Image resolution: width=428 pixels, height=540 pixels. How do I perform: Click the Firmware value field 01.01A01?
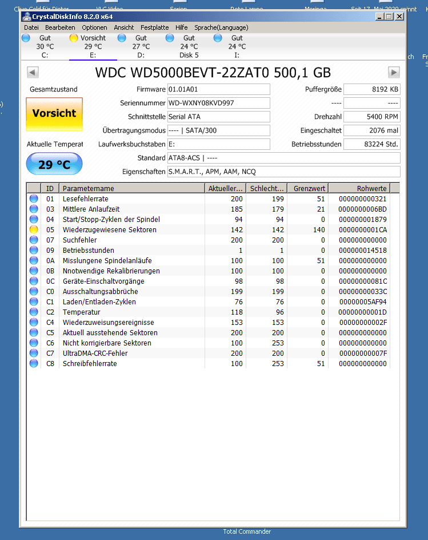[x=219, y=89]
